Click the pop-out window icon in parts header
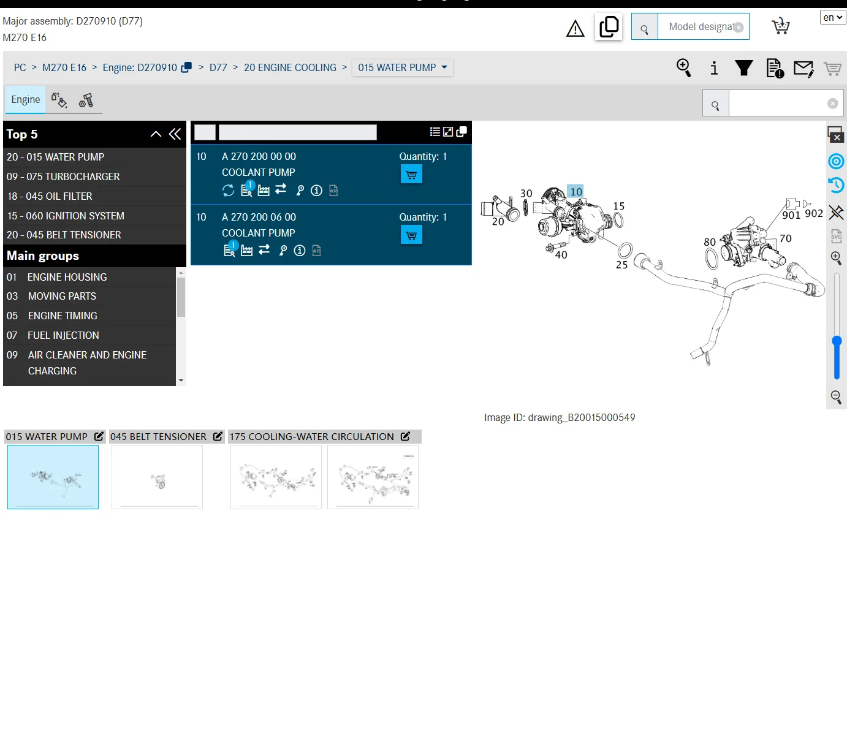This screenshot has width=847, height=747. click(461, 132)
